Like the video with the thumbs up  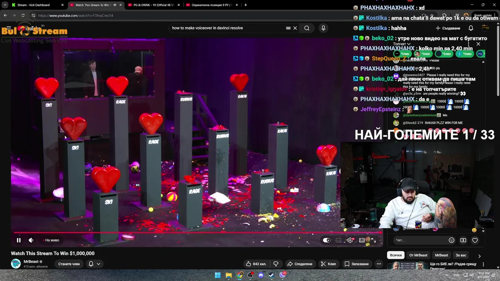256,264
